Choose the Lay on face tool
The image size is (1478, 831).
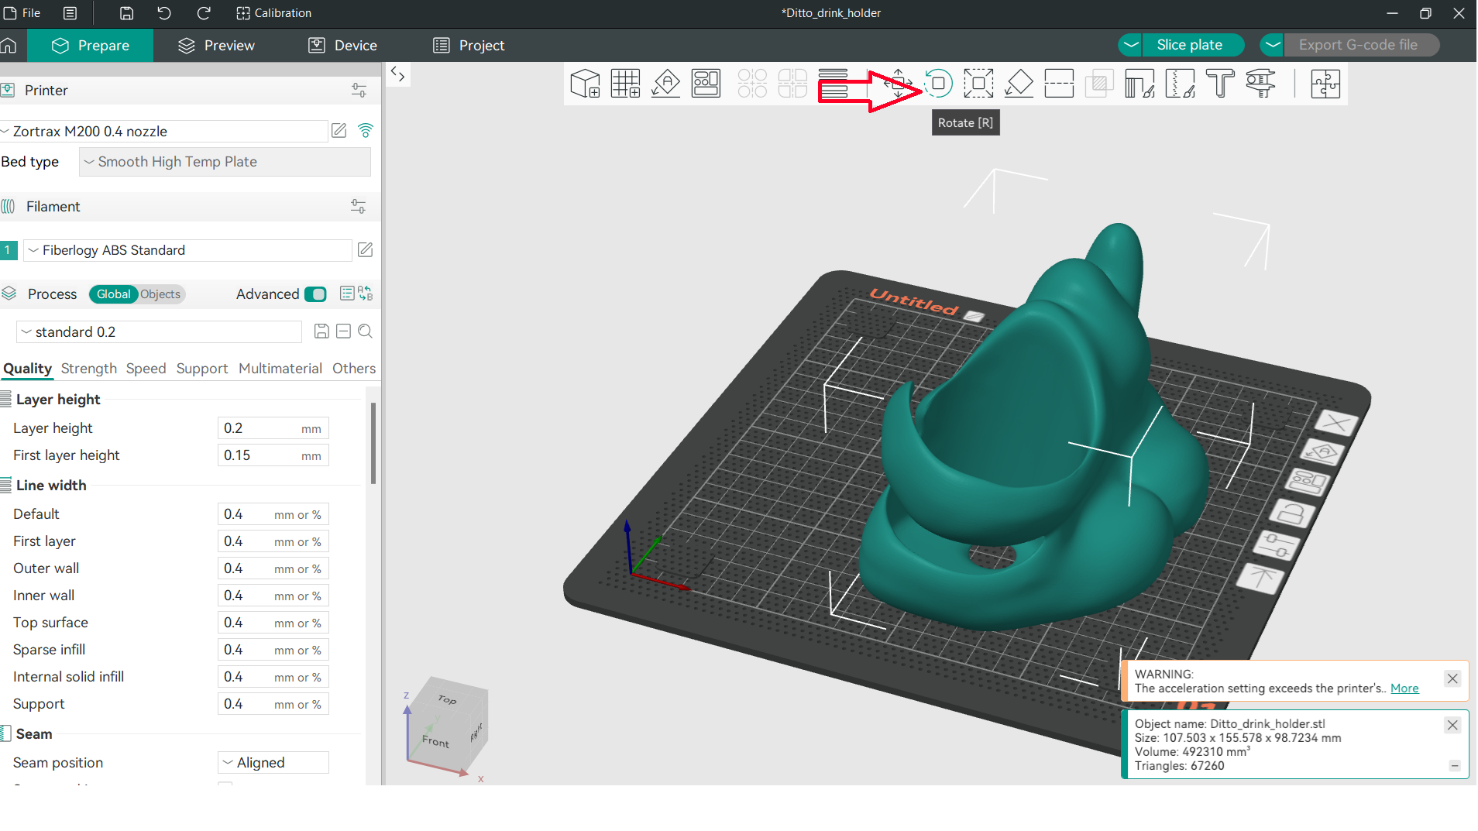(x=1019, y=84)
